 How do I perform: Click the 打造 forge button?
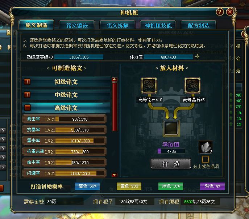[x=171, y=164]
